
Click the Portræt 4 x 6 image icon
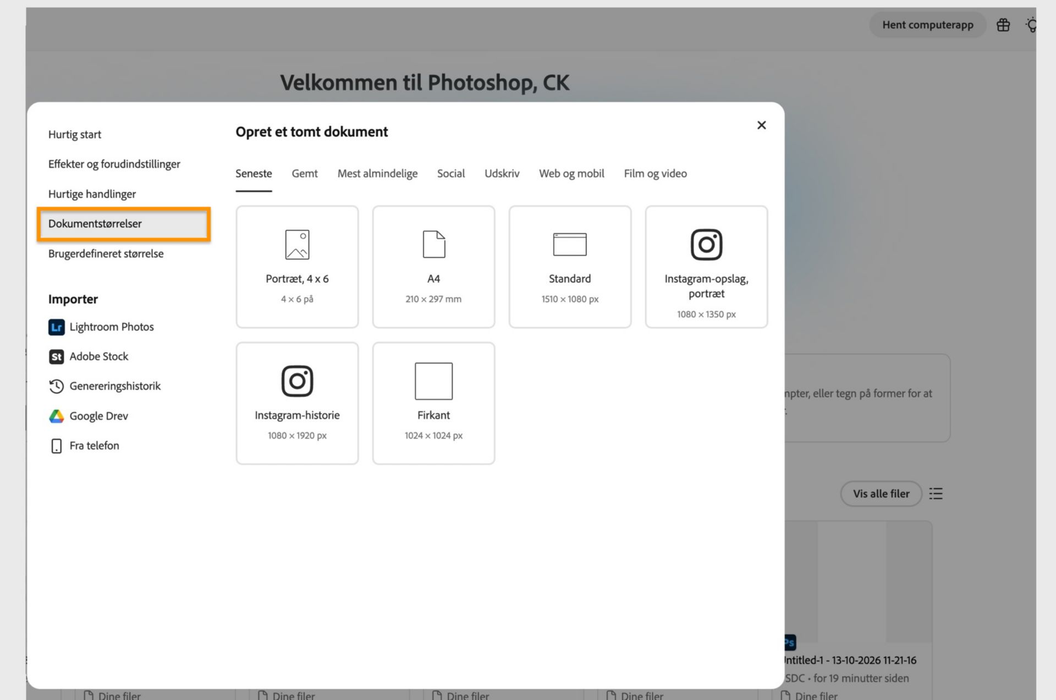point(297,244)
